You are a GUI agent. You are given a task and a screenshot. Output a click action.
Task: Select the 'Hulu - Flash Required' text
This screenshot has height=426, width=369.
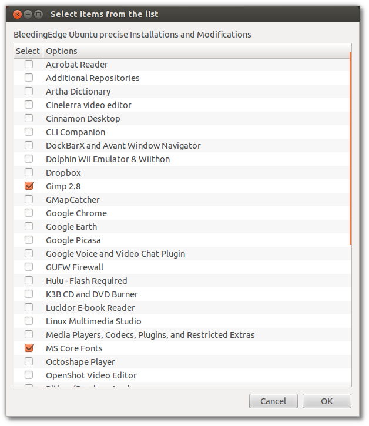point(86,281)
